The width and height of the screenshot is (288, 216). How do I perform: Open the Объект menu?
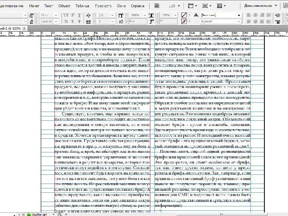64,6
